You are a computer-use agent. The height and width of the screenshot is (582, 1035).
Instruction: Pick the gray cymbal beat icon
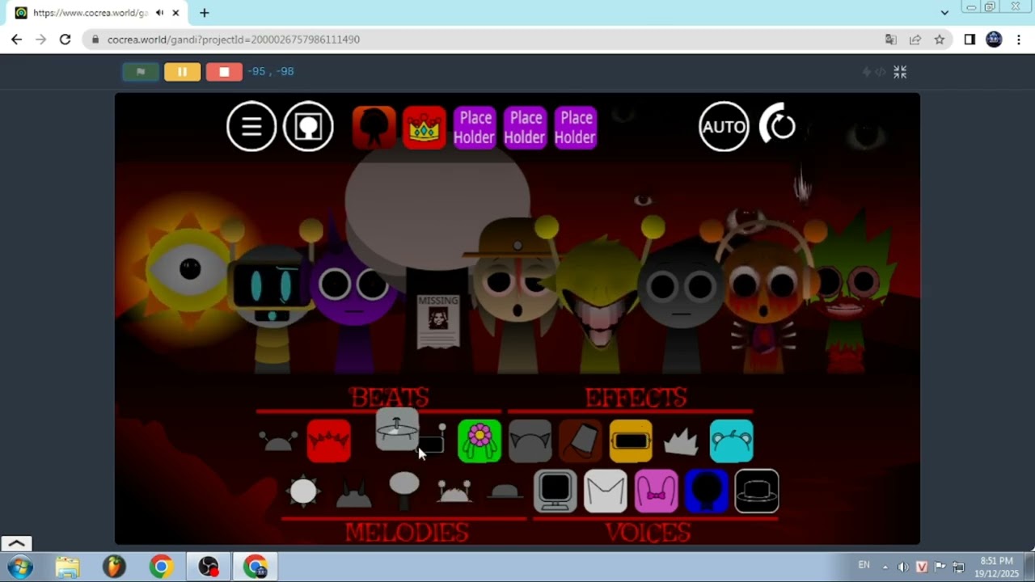pyautogui.click(x=397, y=430)
